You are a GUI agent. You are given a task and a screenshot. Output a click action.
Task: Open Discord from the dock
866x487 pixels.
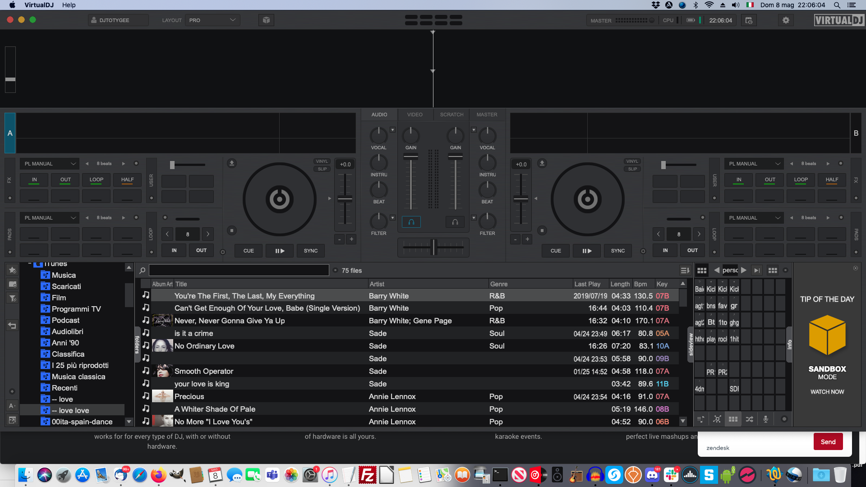(x=652, y=475)
